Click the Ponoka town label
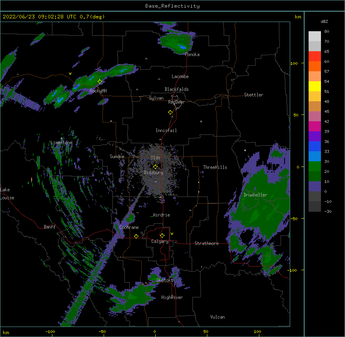 tap(192, 54)
